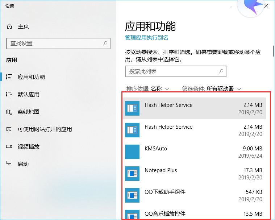
Task: Click the vertical scrollbar on the right
Action: click(x=274, y=51)
